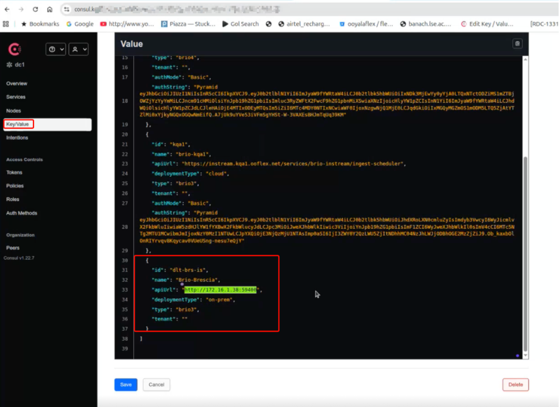
Task: Click the globe bookmark icon after GoI Search
Action: [x=268, y=24]
